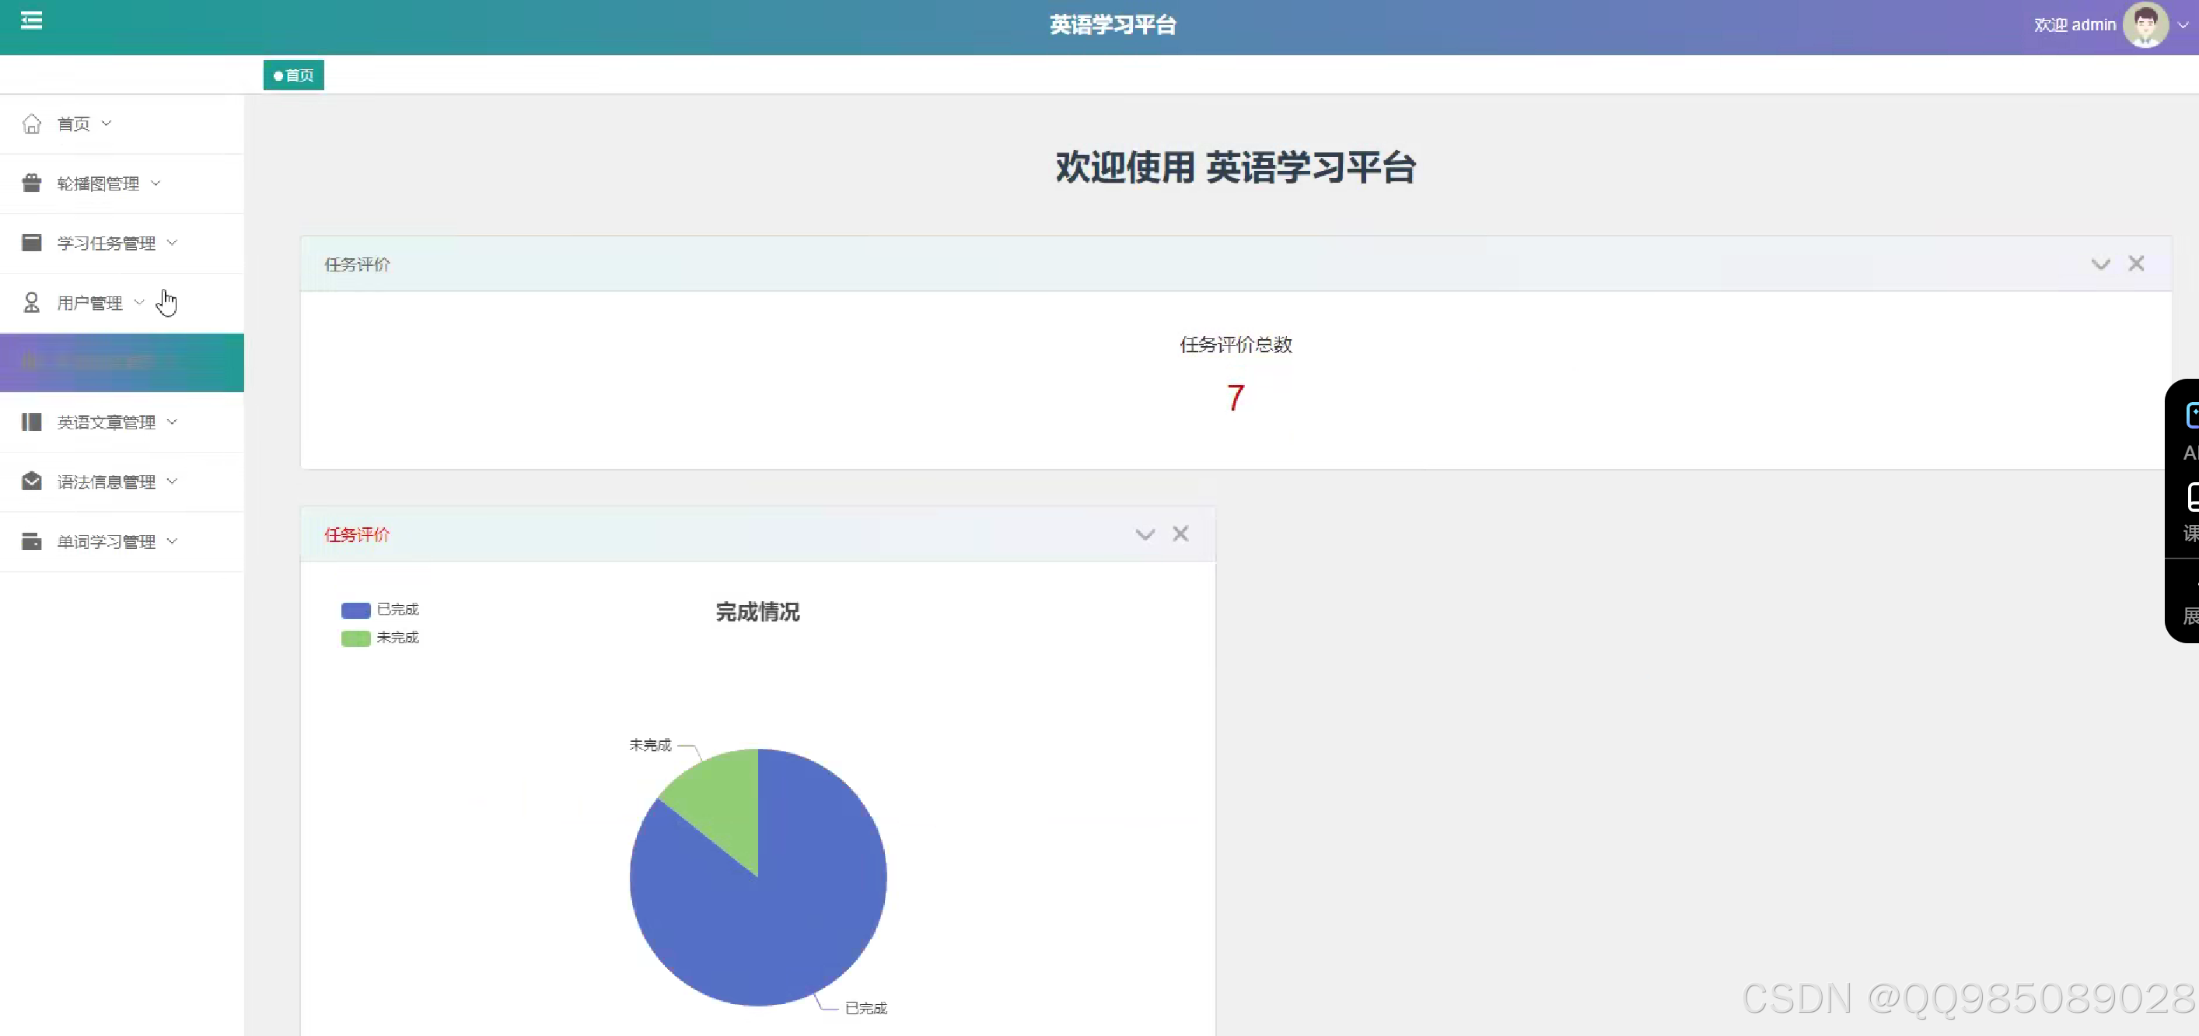Image resolution: width=2199 pixels, height=1036 pixels.
Task: Select the 学习任务管理 document icon
Action: click(x=33, y=243)
